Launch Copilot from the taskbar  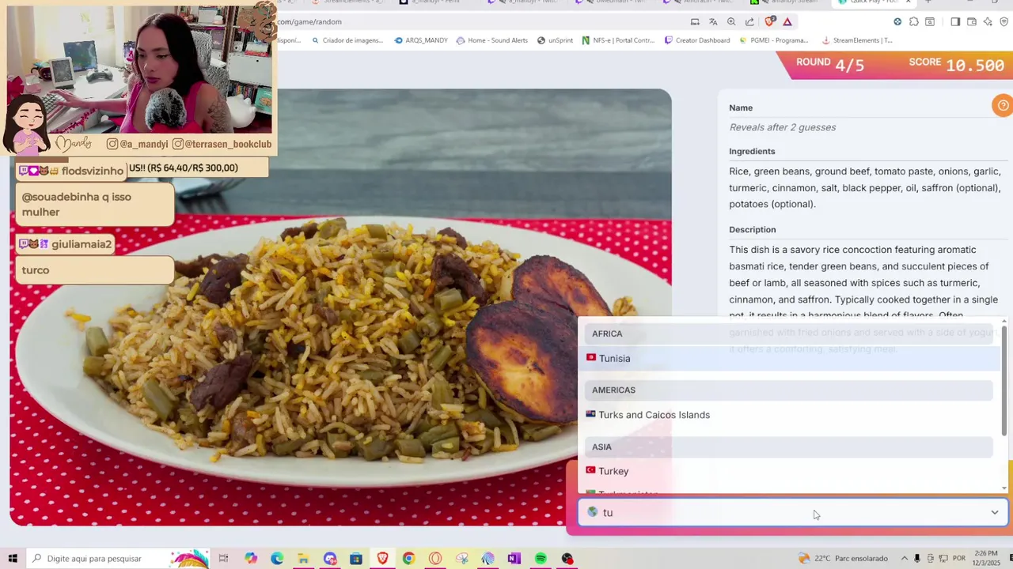click(250, 559)
